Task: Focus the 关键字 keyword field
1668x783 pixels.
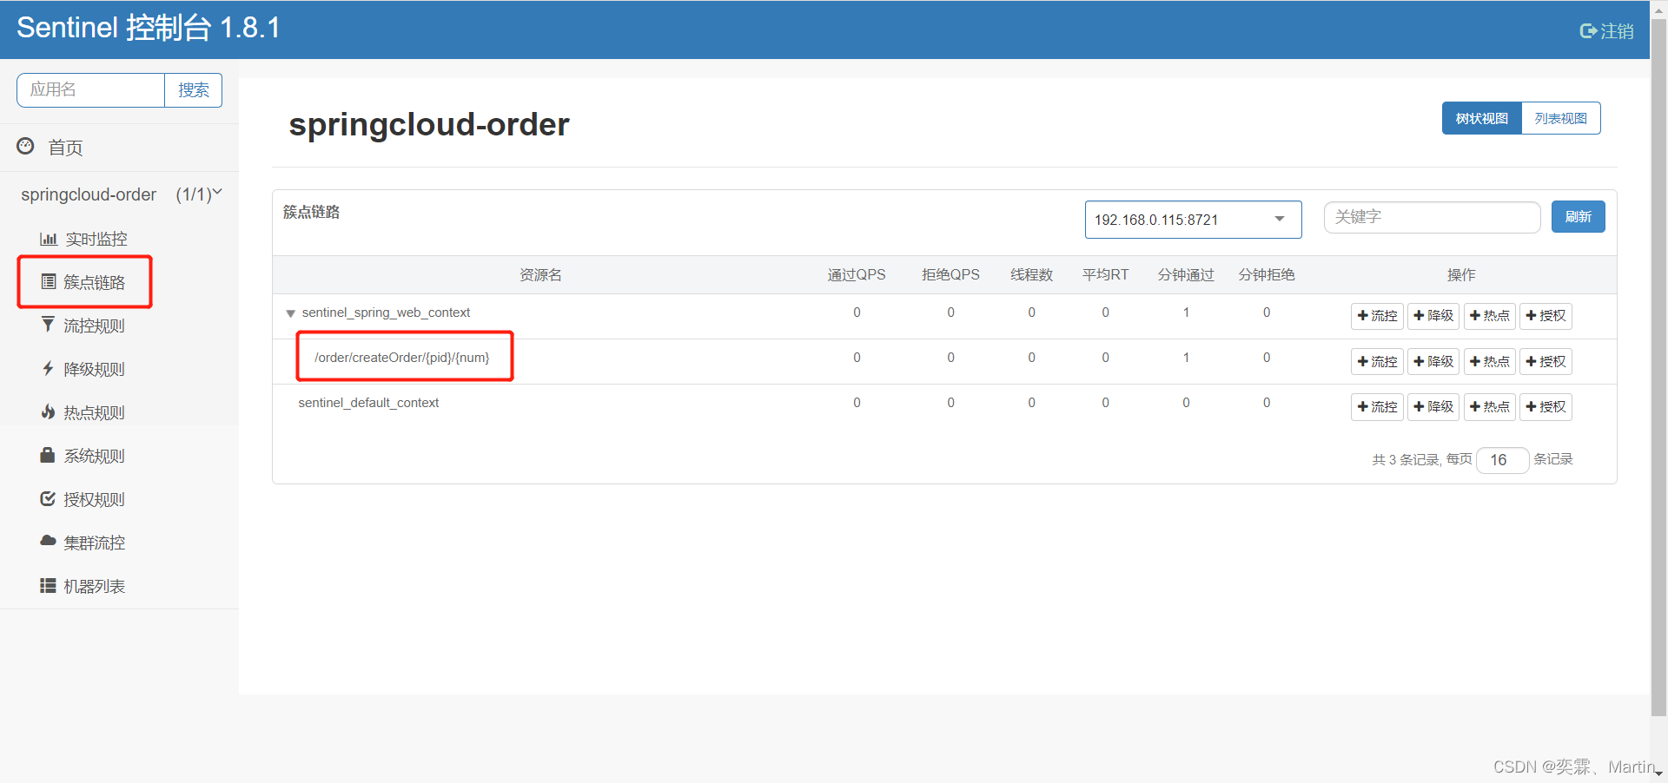Action: point(1432,217)
